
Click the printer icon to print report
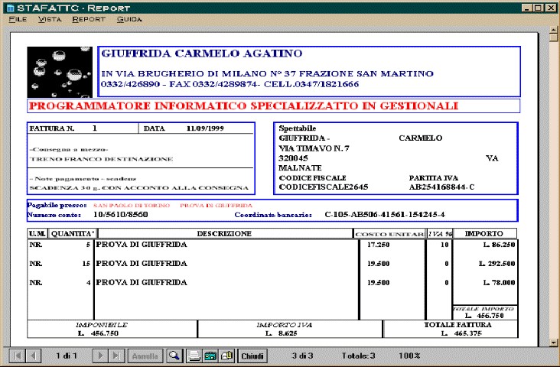(195, 356)
